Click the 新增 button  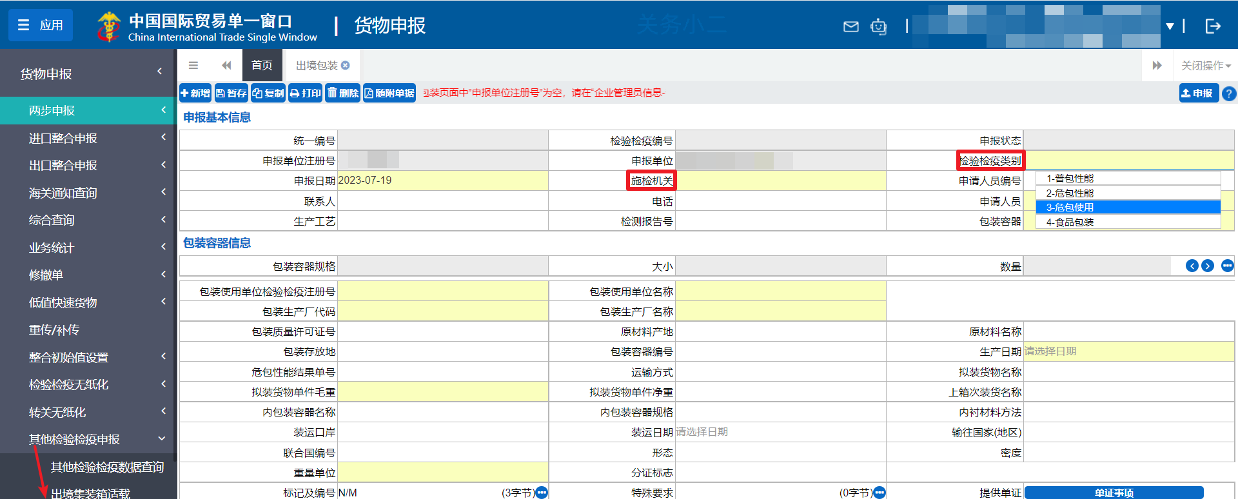click(195, 93)
